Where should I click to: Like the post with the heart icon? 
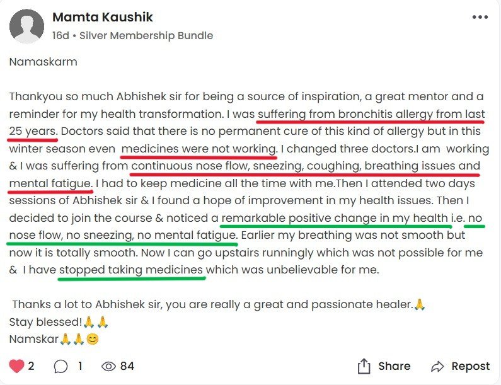(x=17, y=366)
